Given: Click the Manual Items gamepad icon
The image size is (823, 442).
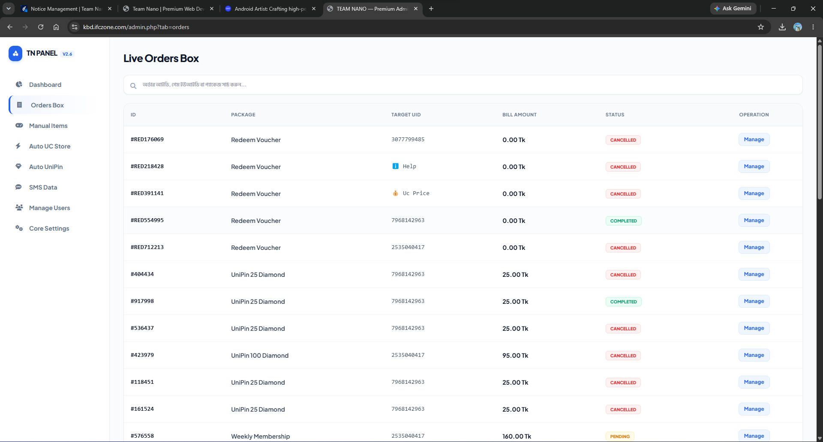Looking at the screenshot, I should pyautogui.click(x=19, y=125).
